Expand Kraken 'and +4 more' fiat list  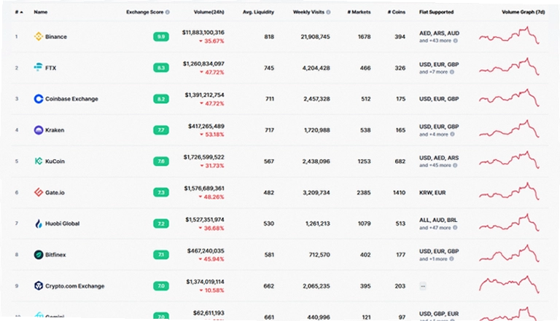point(434,134)
